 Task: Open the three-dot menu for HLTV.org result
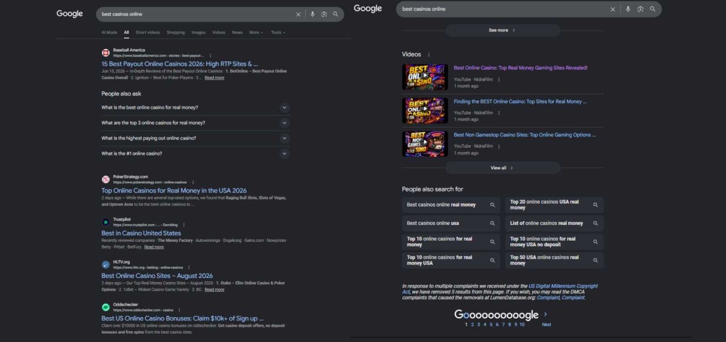[x=189, y=267]
